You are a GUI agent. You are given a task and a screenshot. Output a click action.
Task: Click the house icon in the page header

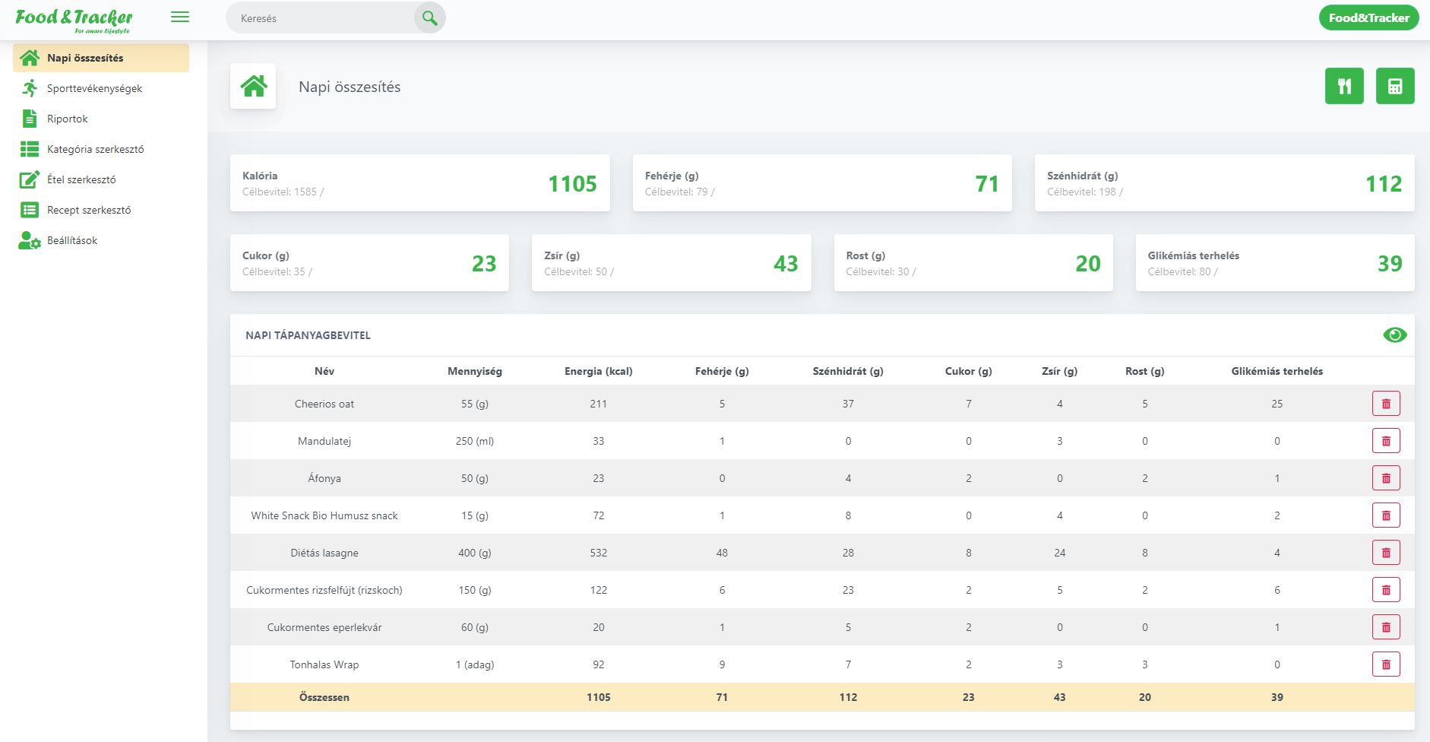(x=253, y=86)
